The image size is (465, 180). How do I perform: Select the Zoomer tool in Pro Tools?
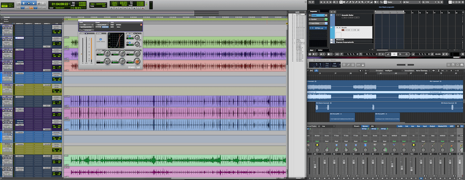(x=18, y=3)
